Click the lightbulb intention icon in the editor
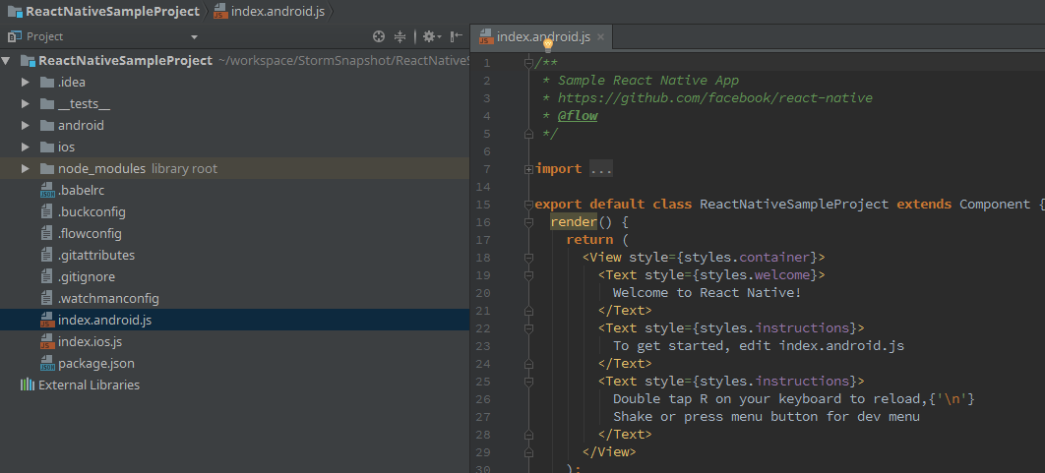 coord(548,45)
